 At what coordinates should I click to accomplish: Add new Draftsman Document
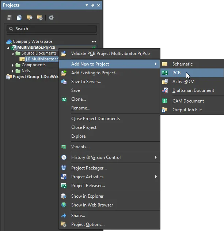tap(192, 90)
